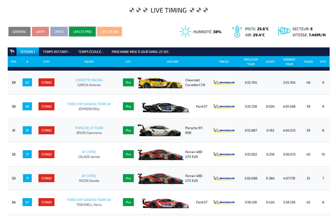Viewport: 333px width, 216px height.
Task: Open AF CORSE link for CALADO James
Action: [89, 152]
